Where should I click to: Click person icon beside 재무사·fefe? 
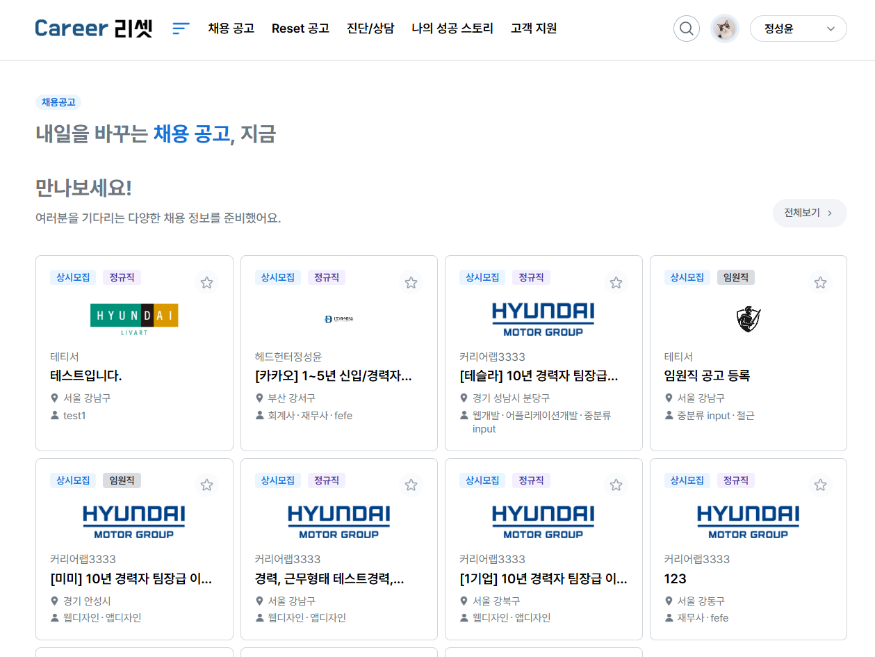coord(669,618)
